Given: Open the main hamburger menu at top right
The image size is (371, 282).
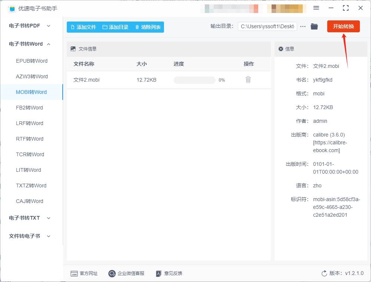Looking at the screenshot, I should point(316,8).
